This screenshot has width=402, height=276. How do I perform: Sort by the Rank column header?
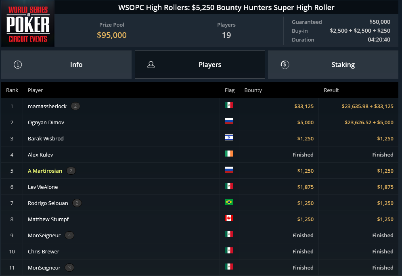(x=12, y=90)
